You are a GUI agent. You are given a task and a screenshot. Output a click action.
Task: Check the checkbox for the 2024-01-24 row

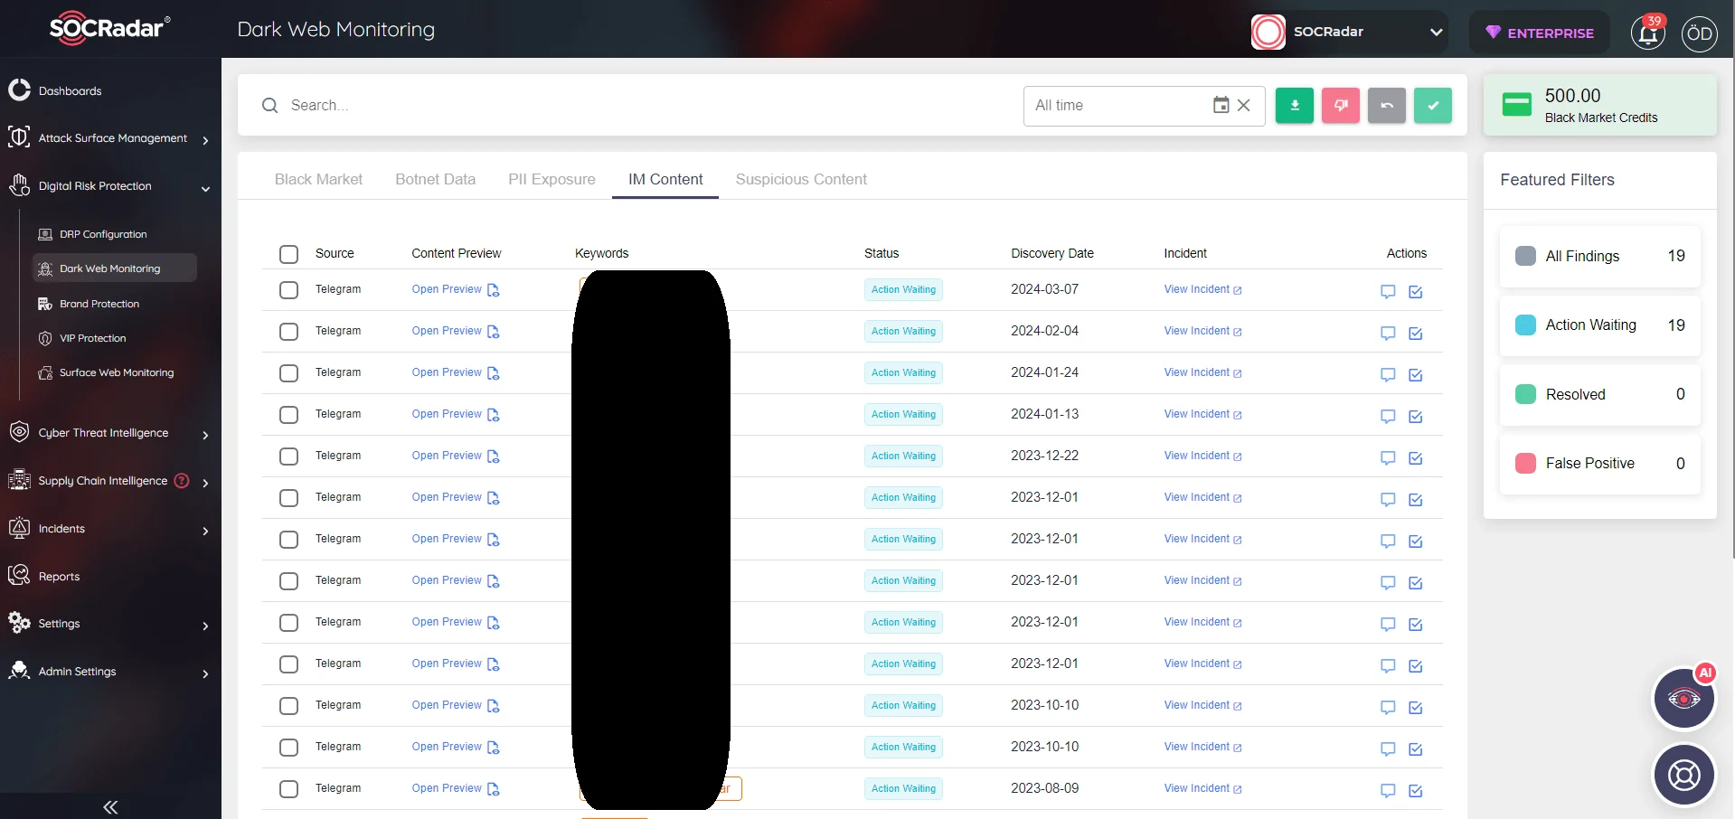288,373
